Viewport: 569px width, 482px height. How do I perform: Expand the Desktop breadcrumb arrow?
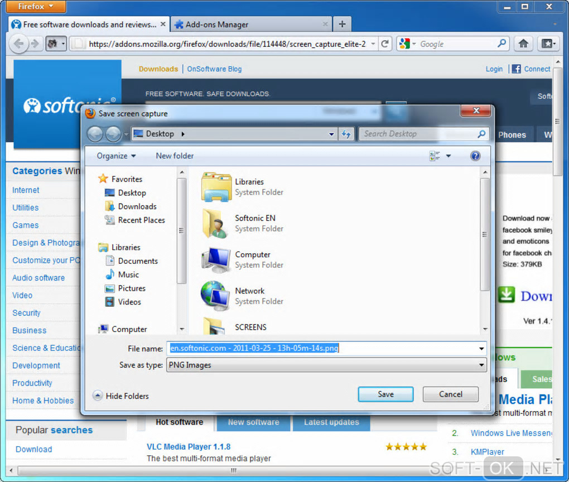pos(183,134)
